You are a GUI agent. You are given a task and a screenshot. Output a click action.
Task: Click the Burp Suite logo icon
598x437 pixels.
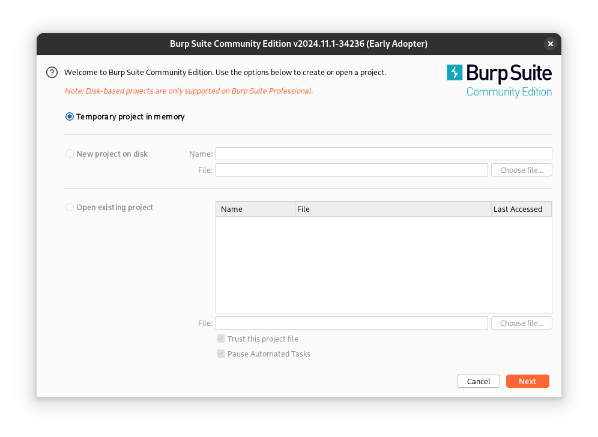point(455,73)
